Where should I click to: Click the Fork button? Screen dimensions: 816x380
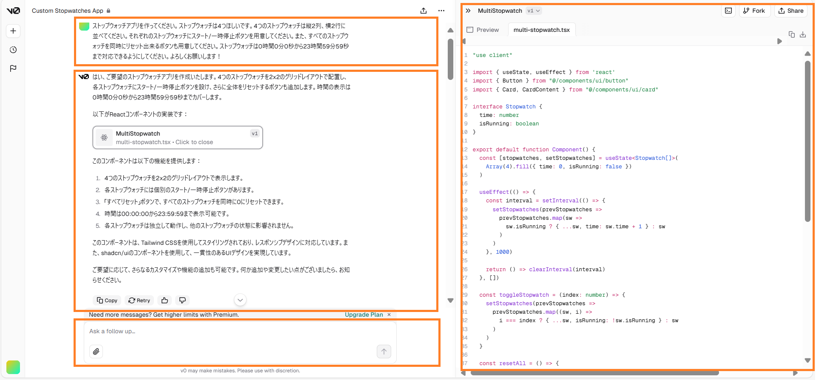click(x=754, y=11)
